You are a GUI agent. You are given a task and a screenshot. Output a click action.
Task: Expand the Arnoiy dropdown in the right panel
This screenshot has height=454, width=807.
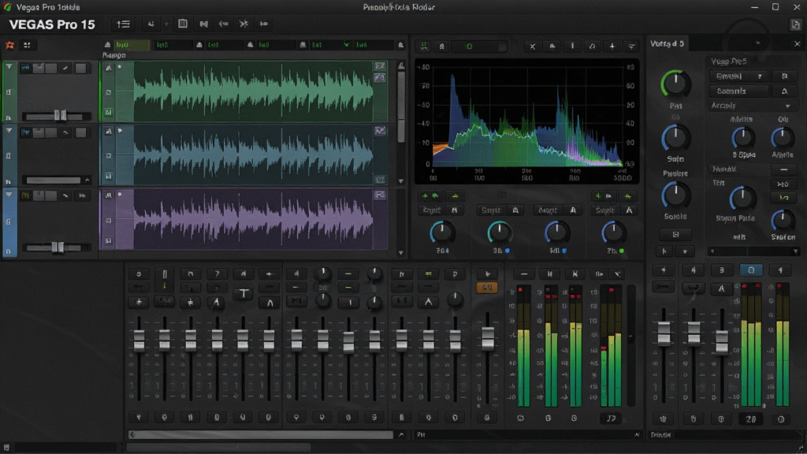click(x=752, y=106)
